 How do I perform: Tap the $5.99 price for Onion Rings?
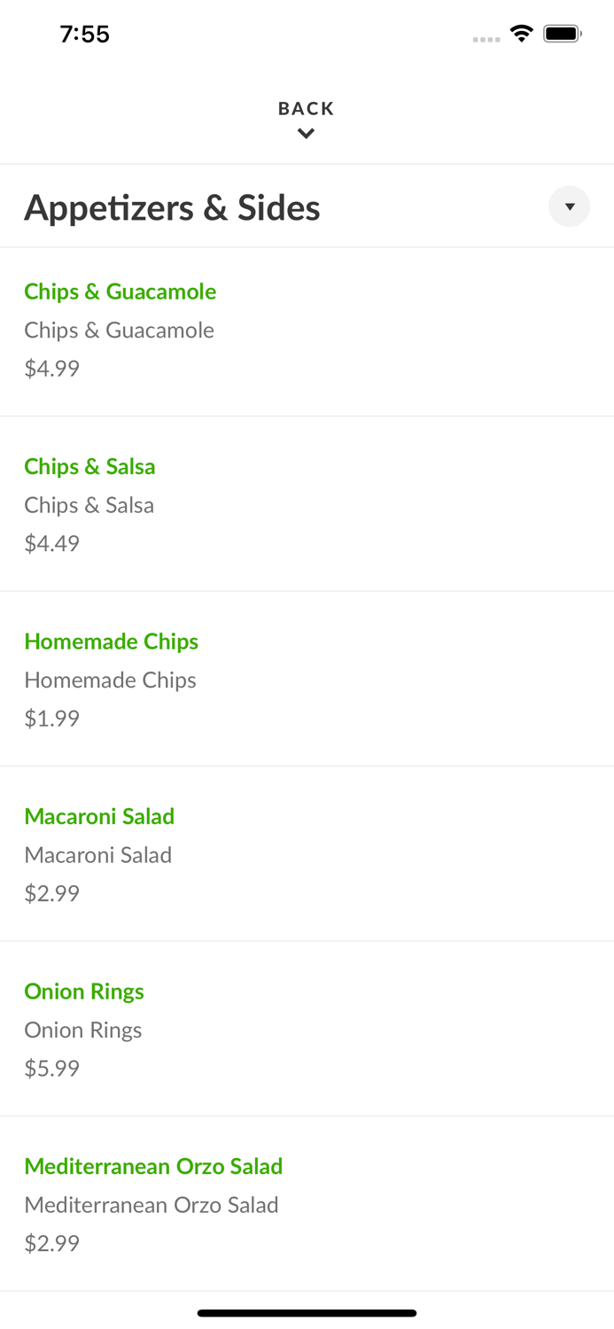pos(52,1068)
